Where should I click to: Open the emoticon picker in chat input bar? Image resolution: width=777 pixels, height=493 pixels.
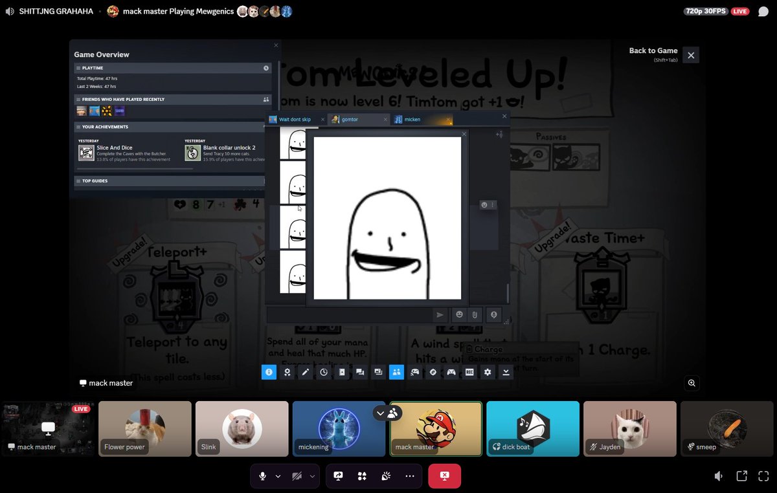[x=460, y=314]
